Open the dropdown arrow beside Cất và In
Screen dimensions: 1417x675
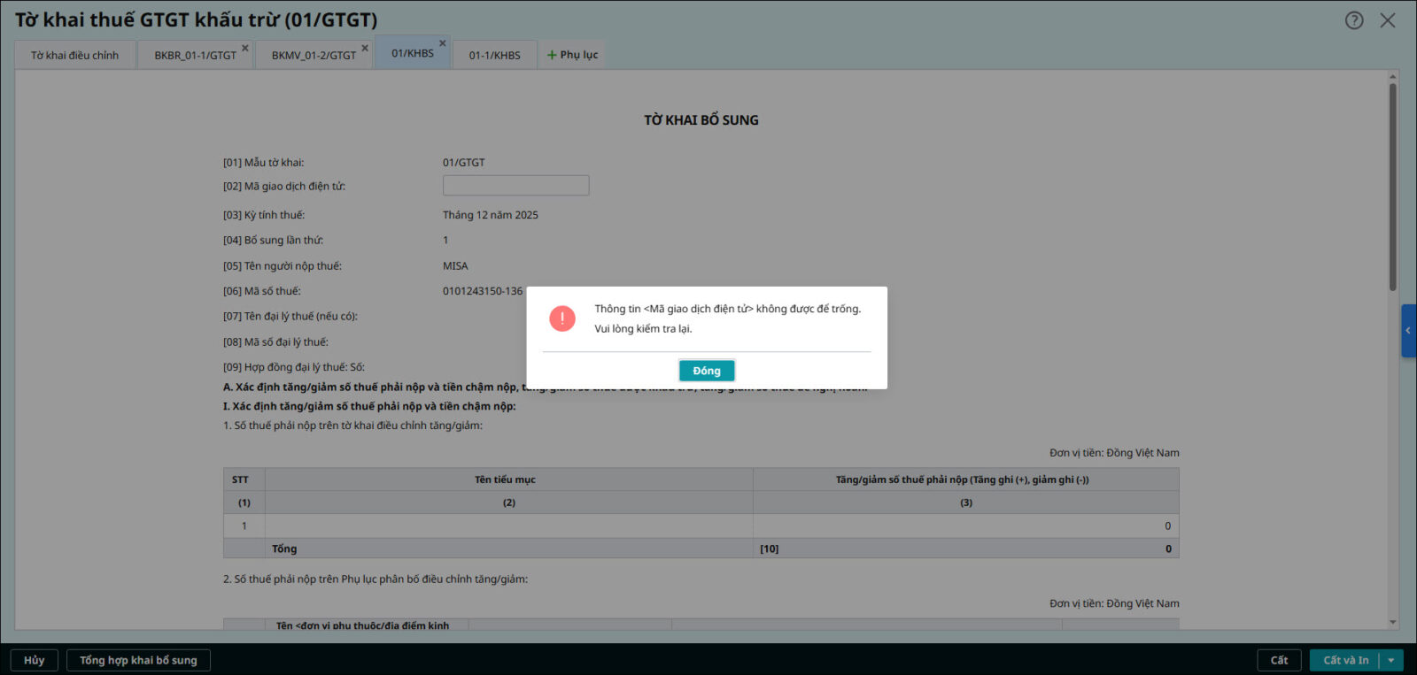1391,660
